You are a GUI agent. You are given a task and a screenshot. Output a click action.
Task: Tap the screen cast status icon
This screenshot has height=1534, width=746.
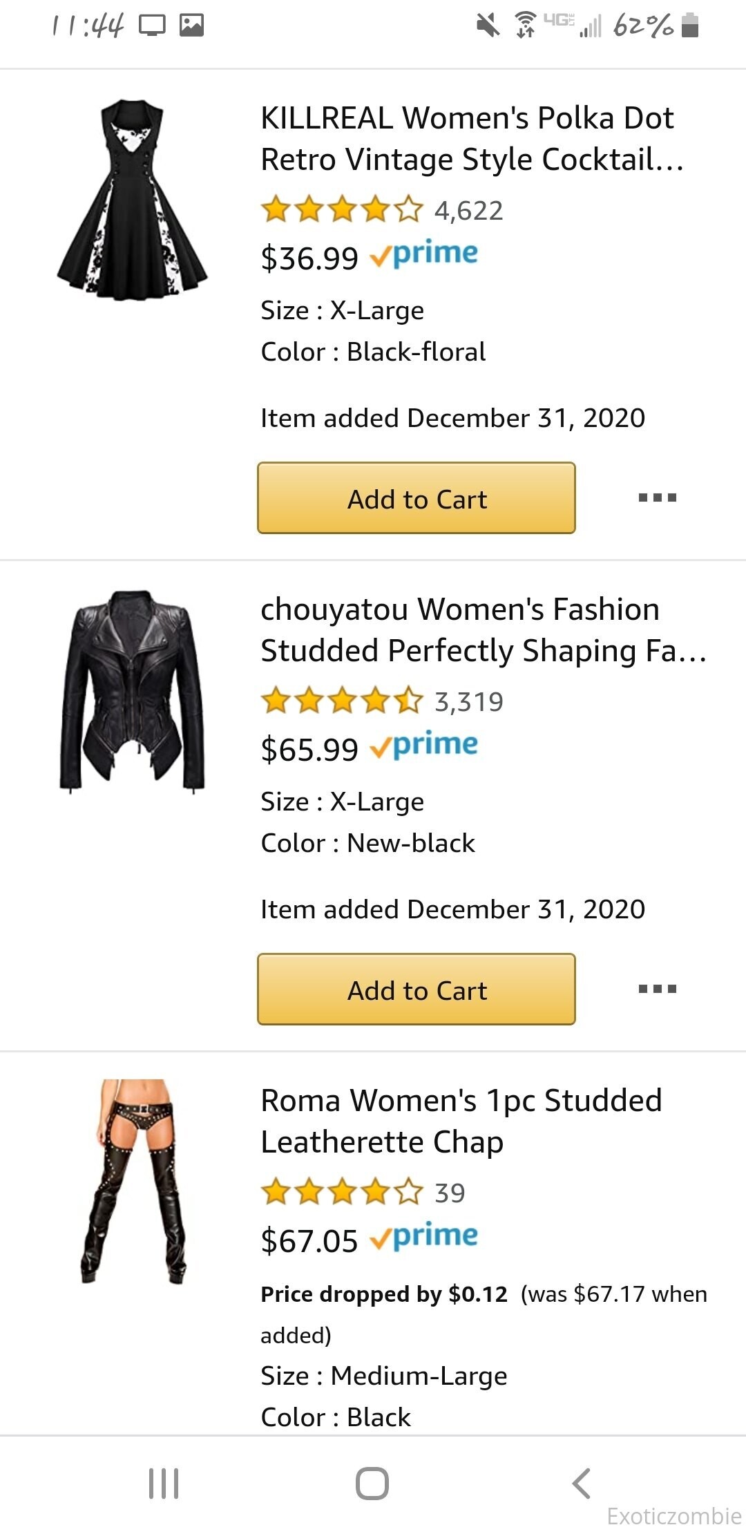pyautogui.click(x=152, y=26)
